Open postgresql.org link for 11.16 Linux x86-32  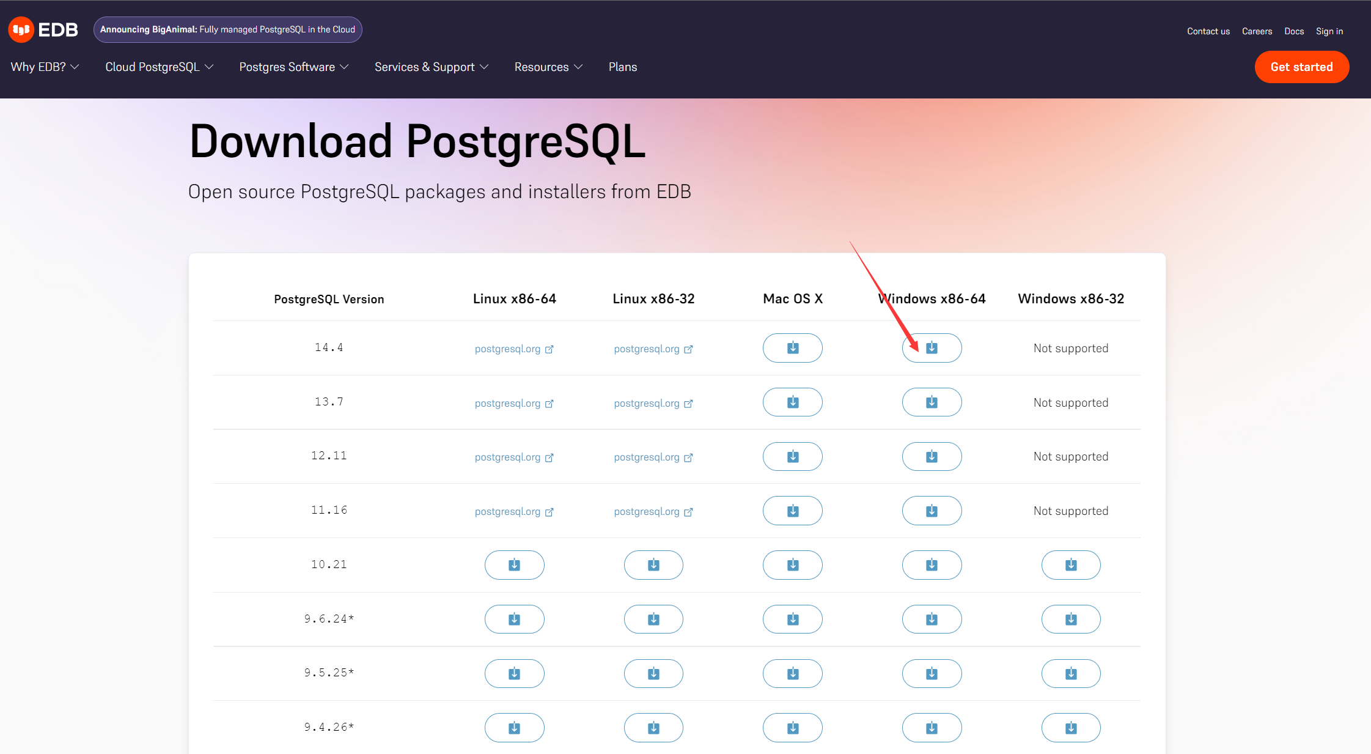[x=653, y=511]
